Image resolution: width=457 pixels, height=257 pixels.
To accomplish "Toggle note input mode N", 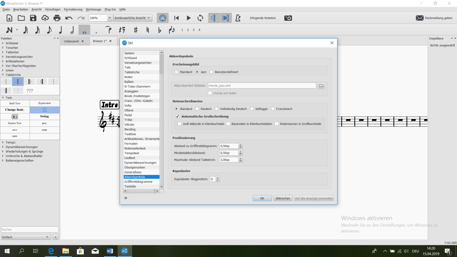I will click(x=9, y=30).
